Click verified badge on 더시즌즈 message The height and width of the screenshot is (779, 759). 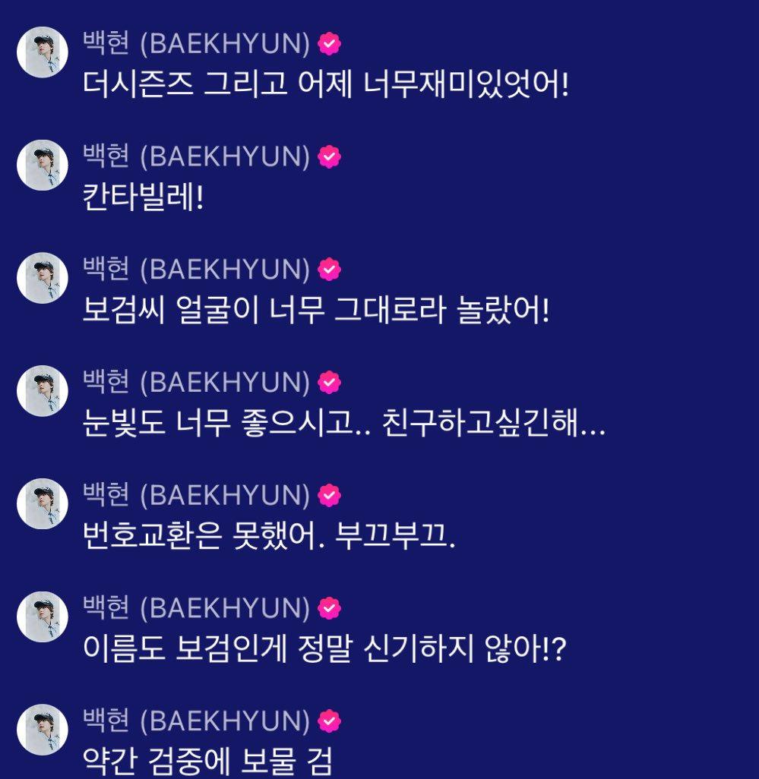pyautogui.click(x=329, y=44)
